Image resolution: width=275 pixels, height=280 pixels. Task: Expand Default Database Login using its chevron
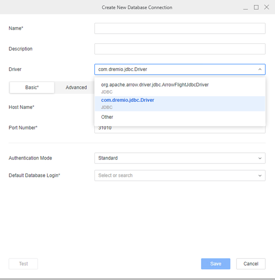(x=259, y=176)
